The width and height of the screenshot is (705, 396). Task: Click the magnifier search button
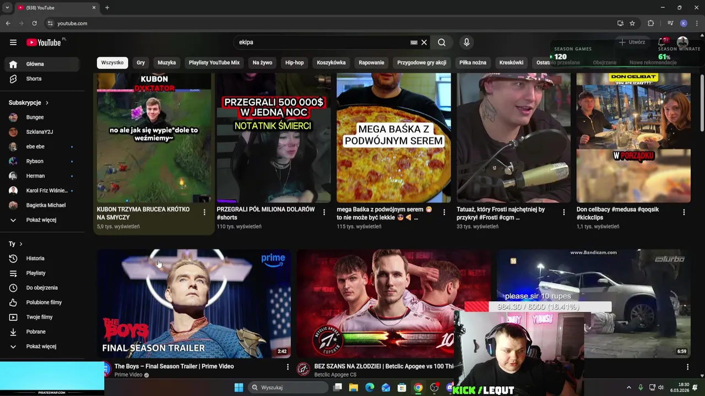pyautogui.click(x=442, y=42)
